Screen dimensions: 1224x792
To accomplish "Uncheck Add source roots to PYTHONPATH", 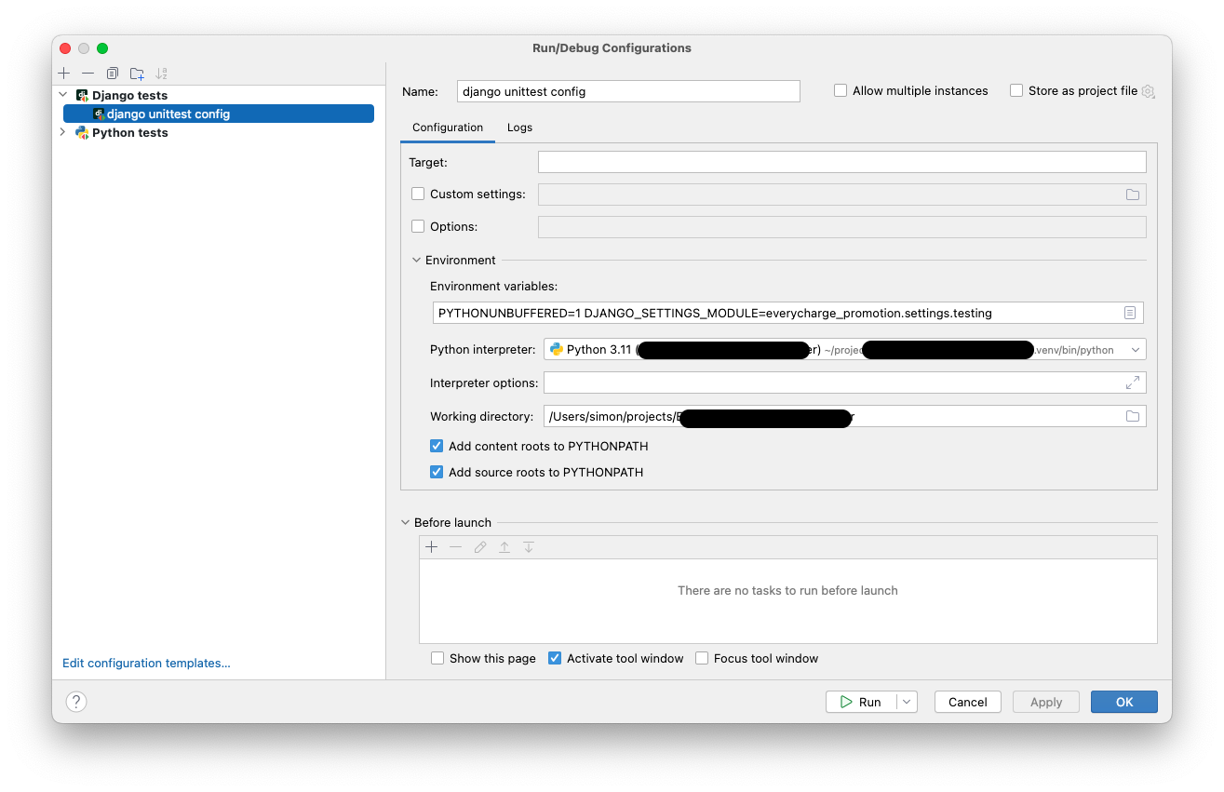I will click(437, 472).
